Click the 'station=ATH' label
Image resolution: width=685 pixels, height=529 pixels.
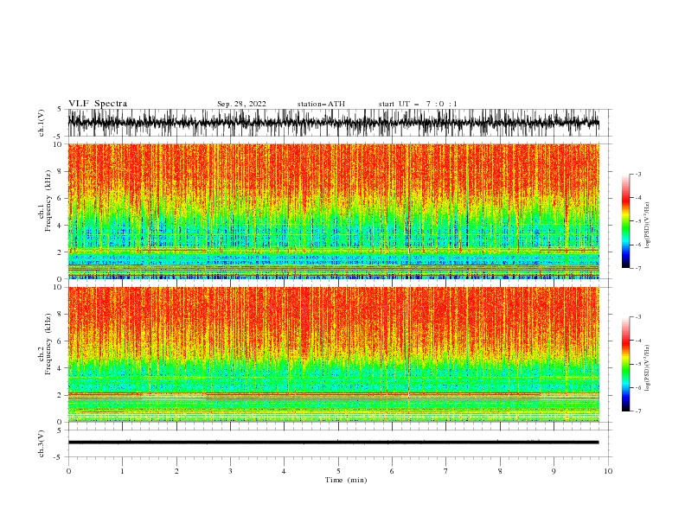point(321,104)
